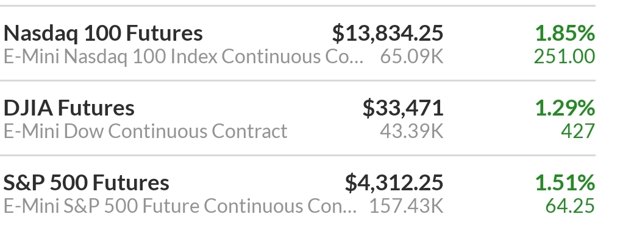620x228 pixels.
Task: Click the 251.00 Nasdaq point change
Action: point(565,57)
